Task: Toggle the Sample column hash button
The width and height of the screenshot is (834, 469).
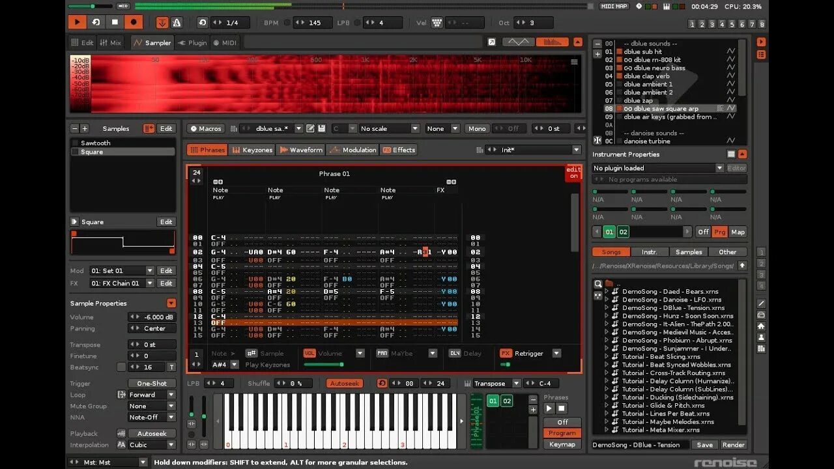Action: pyautogui.click(x=251, y=353)
